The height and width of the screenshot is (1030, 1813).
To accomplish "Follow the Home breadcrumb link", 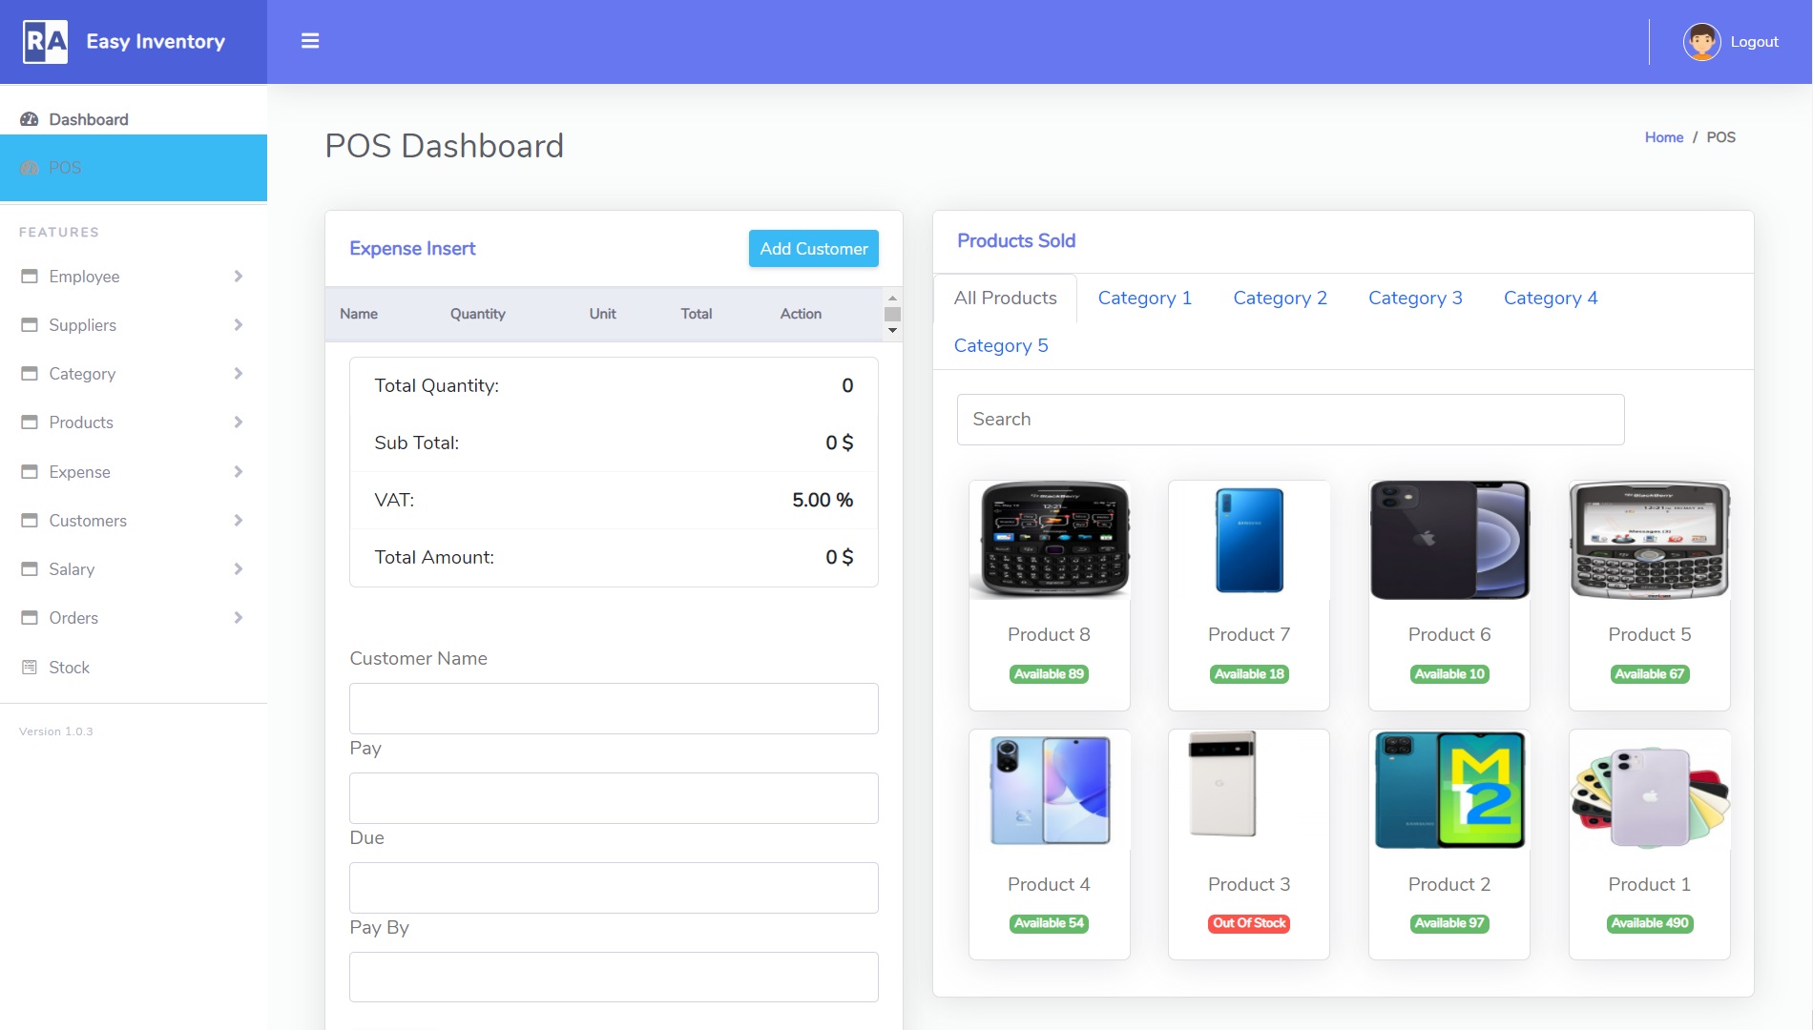I will pos(1663,137).
